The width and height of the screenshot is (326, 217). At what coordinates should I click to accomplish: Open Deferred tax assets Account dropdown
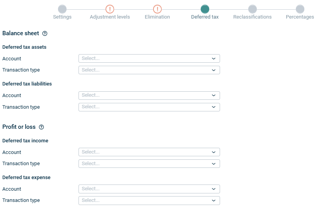tap(149, 58)
